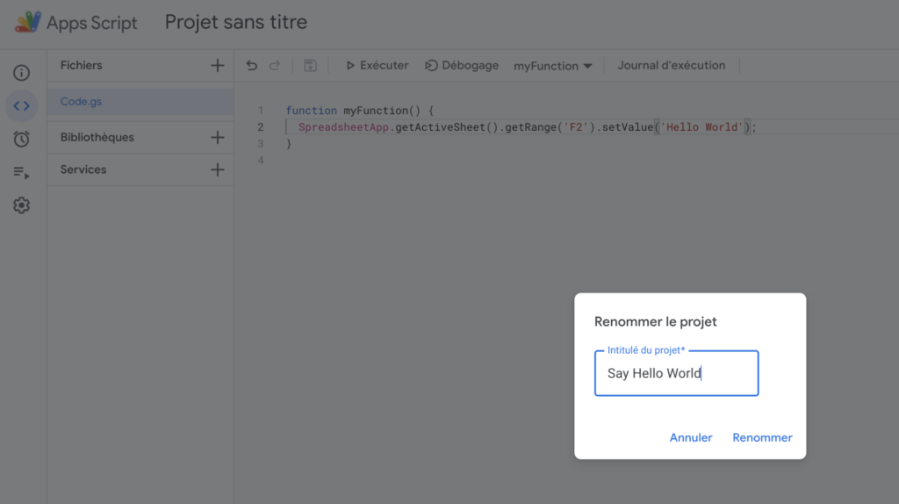The width and height of the screenshot is (899, 504).
Task: Click the redo arrow in toolbar
Action: coord(275,66)
